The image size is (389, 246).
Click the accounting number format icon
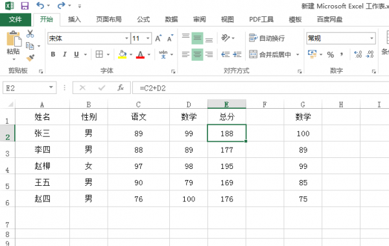(312, 54)
